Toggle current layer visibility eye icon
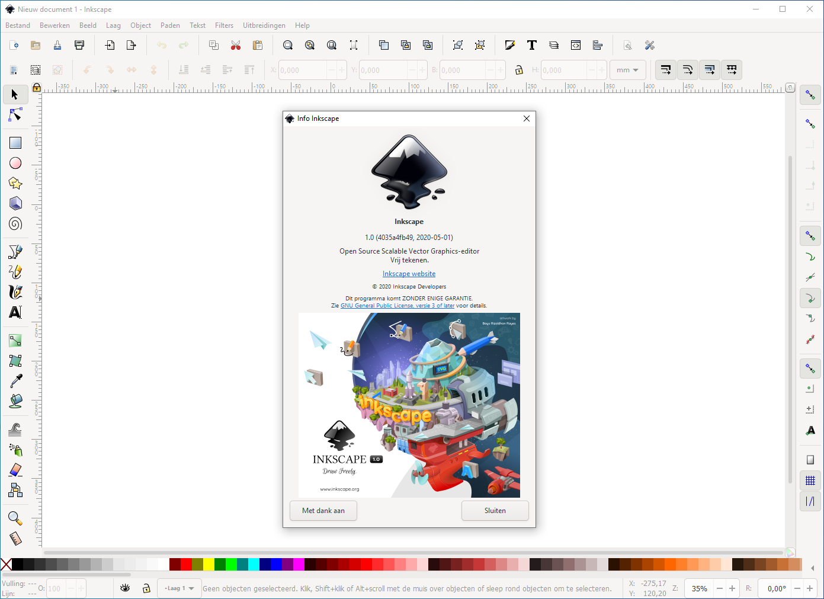This screenshot has width=824, height=599. (125, 588)
